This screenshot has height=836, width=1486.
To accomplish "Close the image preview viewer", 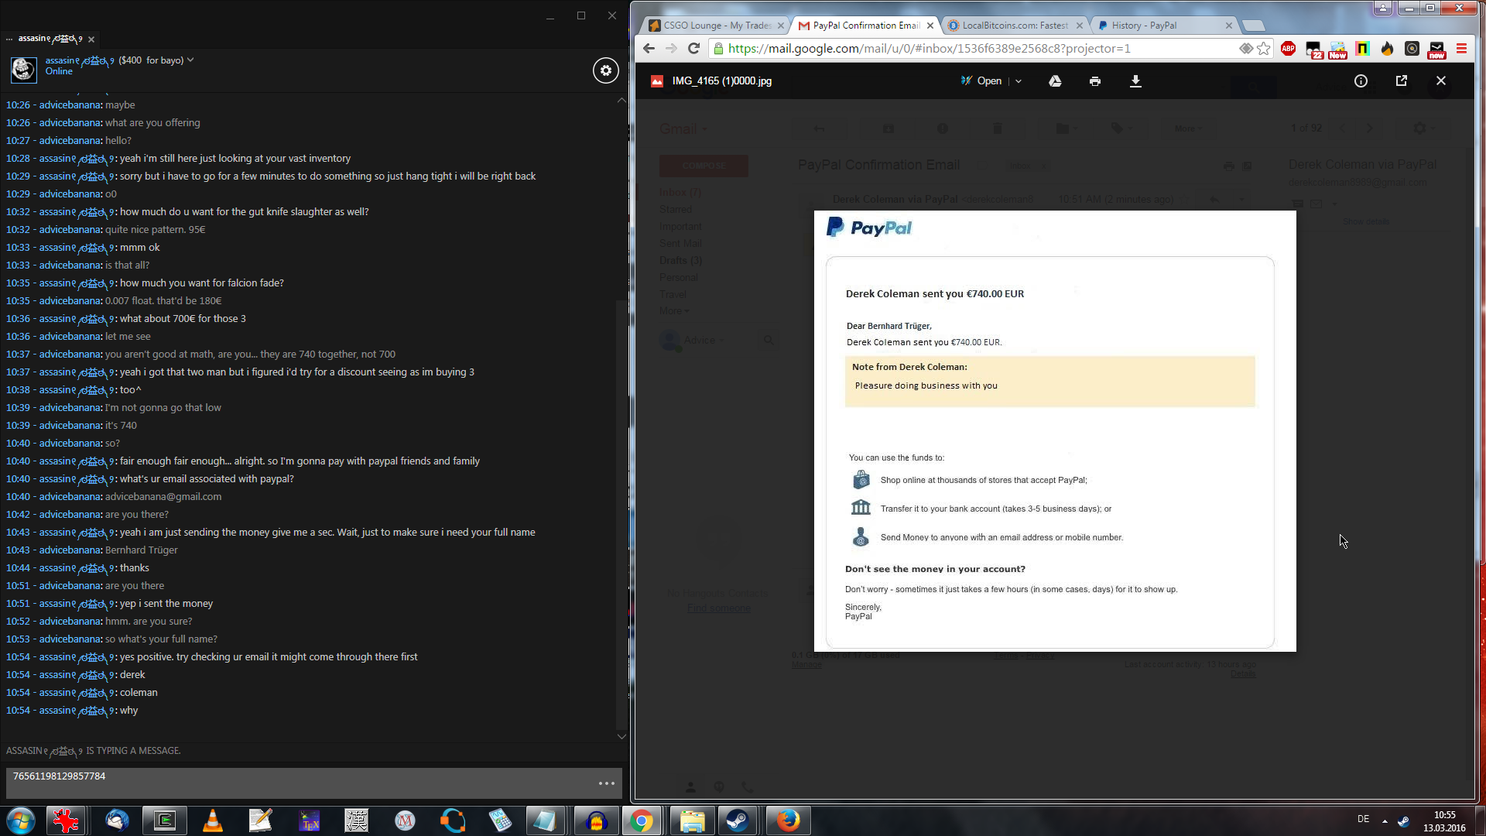I will [1440, 81].
